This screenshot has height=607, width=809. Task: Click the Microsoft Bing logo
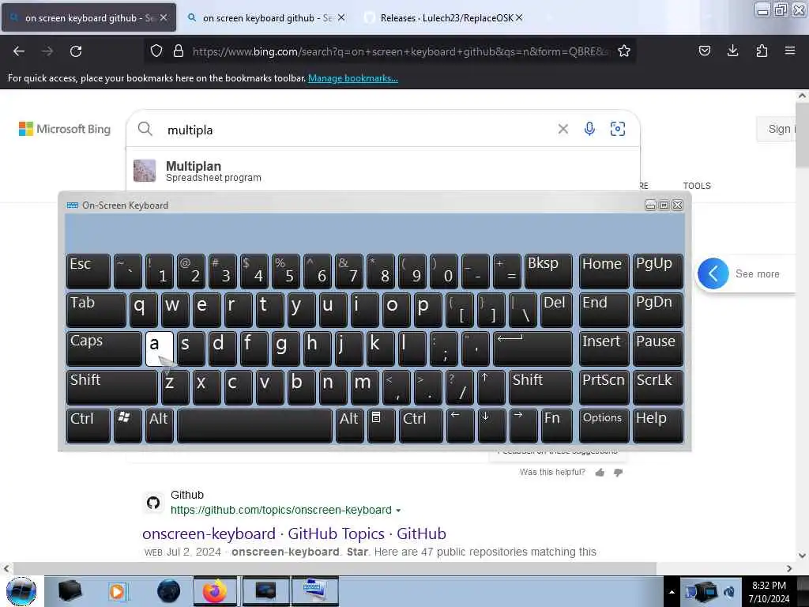65,129
